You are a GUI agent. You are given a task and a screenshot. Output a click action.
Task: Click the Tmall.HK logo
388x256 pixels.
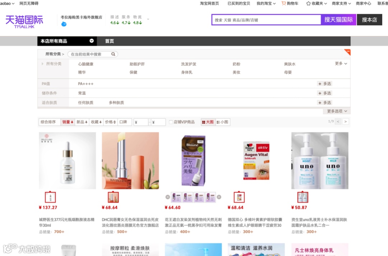24,22
